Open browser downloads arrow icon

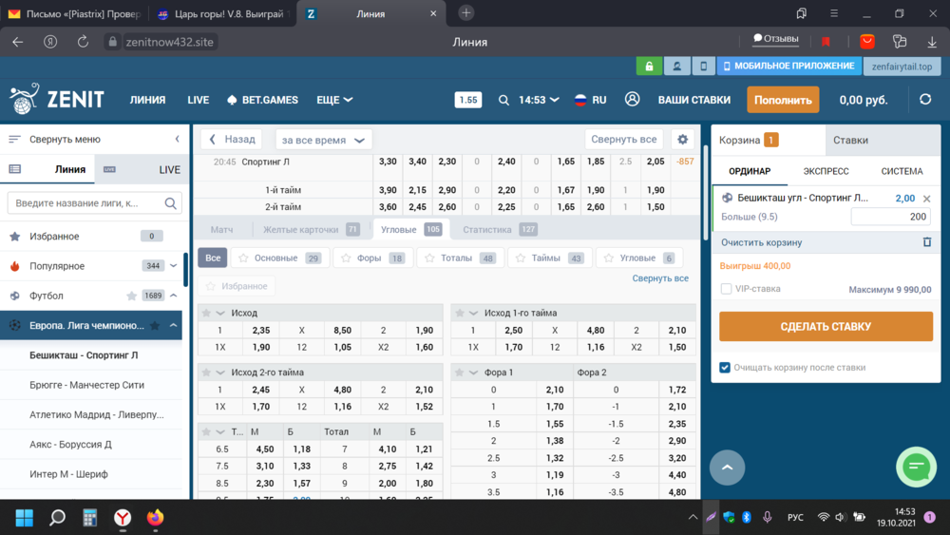[932, 42]
